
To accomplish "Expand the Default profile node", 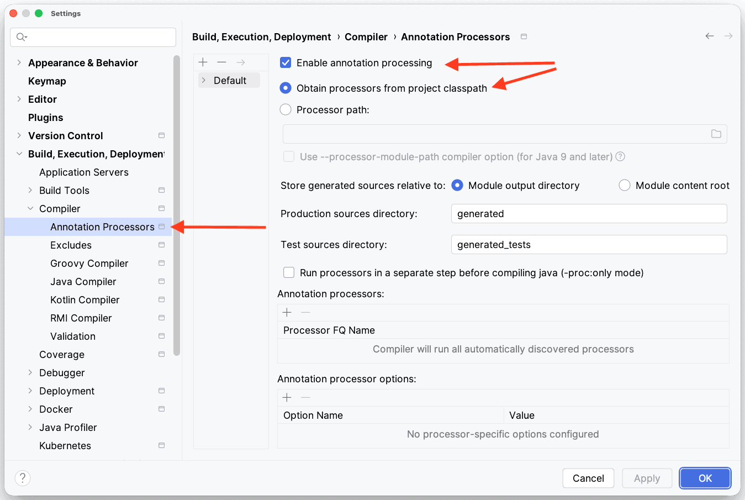I will pos(204,81).
